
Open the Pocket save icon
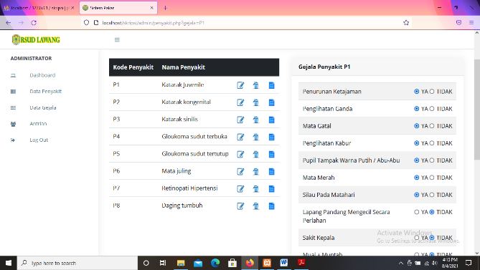tap(458, 23)
